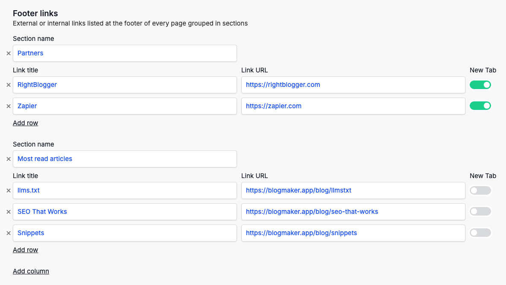Enable New Tab for llms.txt link
This screenshot has width=506, height=285.
click(x=480, y=190)
